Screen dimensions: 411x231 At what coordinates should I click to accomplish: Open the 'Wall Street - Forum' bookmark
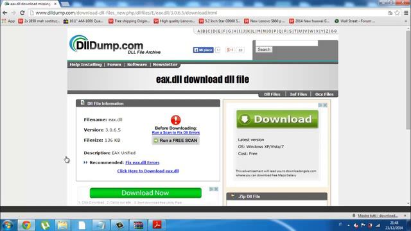(x=354, y=21)
